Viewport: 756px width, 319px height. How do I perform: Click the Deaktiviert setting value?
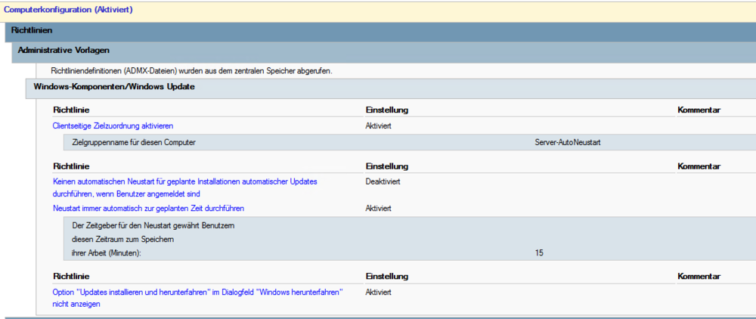point(383,181)
